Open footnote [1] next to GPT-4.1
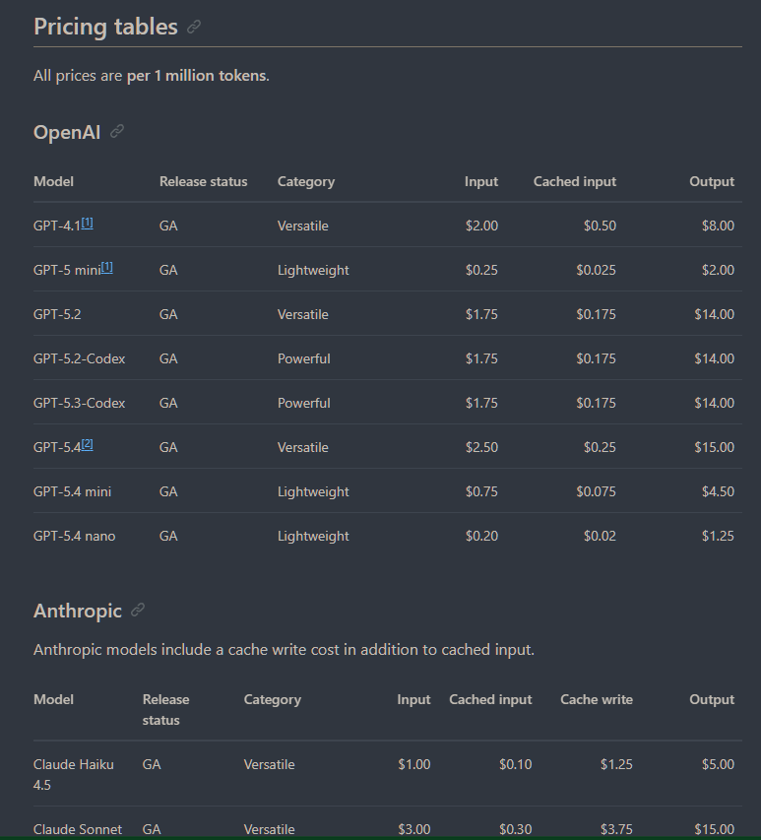Image resolution: width=761 pixels, height=840 pixels. pos(88,223)
